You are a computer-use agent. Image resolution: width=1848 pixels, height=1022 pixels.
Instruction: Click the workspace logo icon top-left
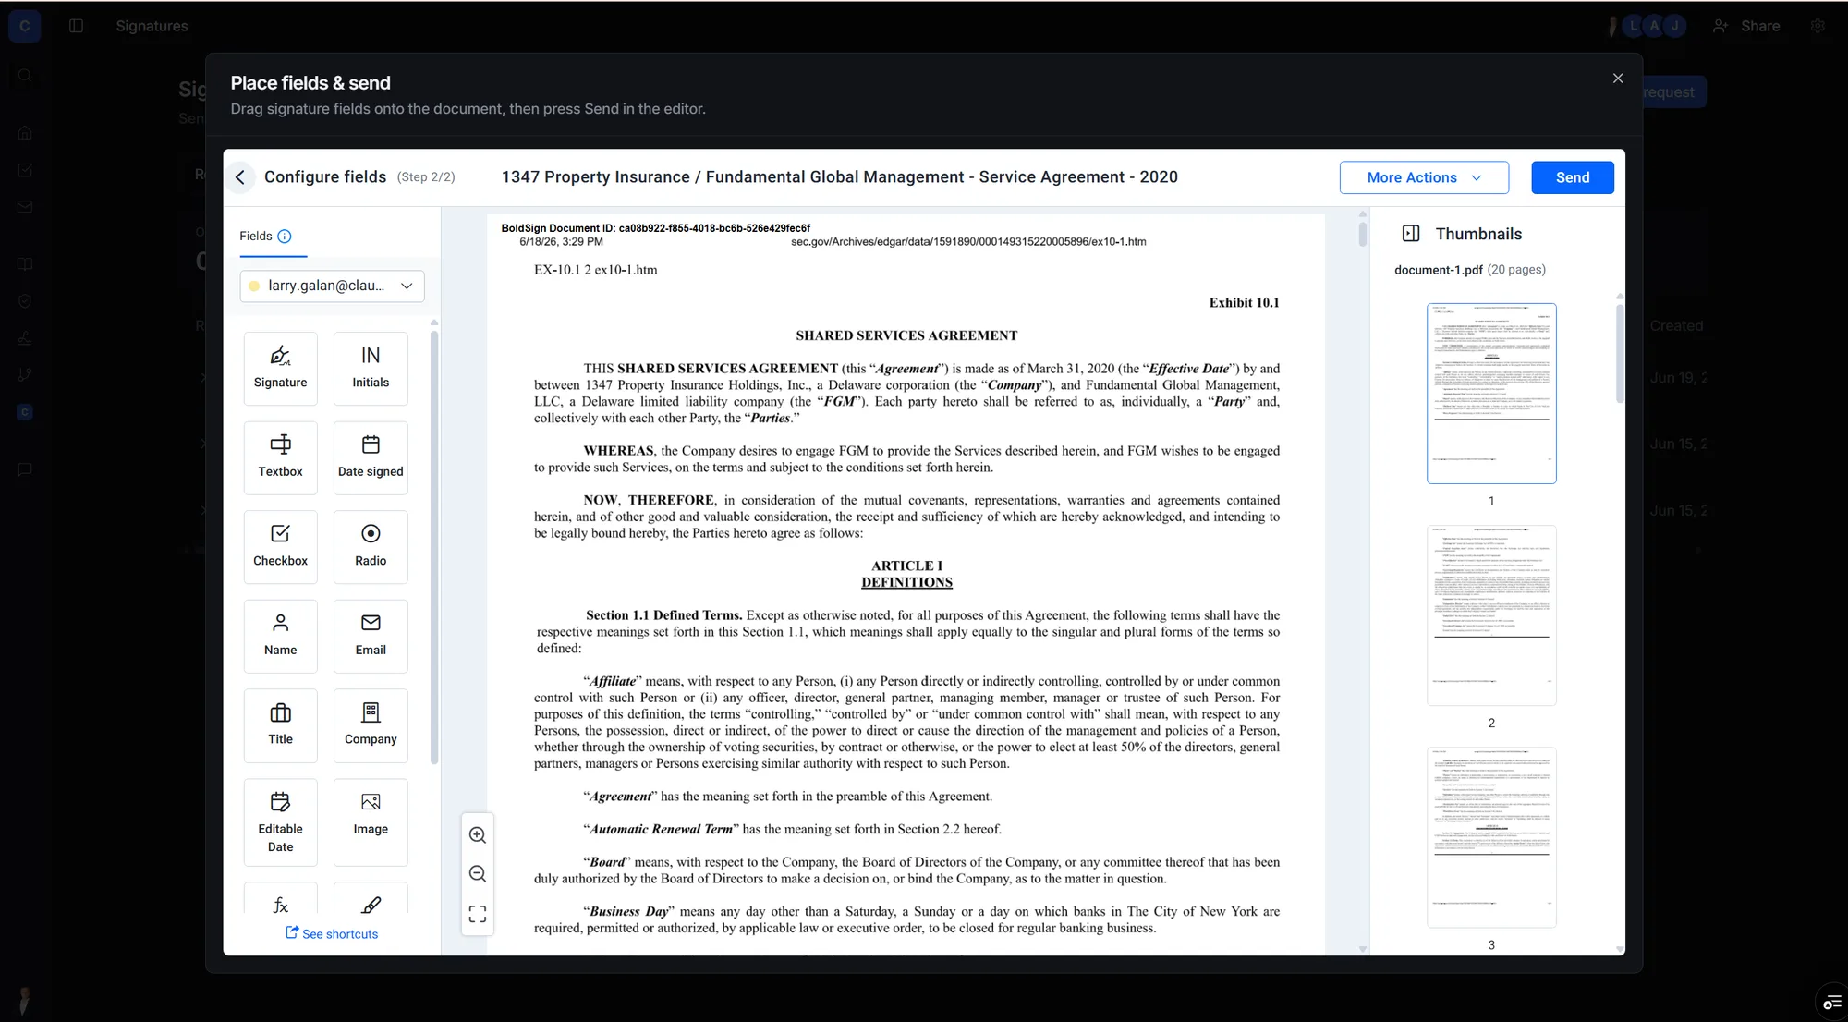[x=25, y=26]
